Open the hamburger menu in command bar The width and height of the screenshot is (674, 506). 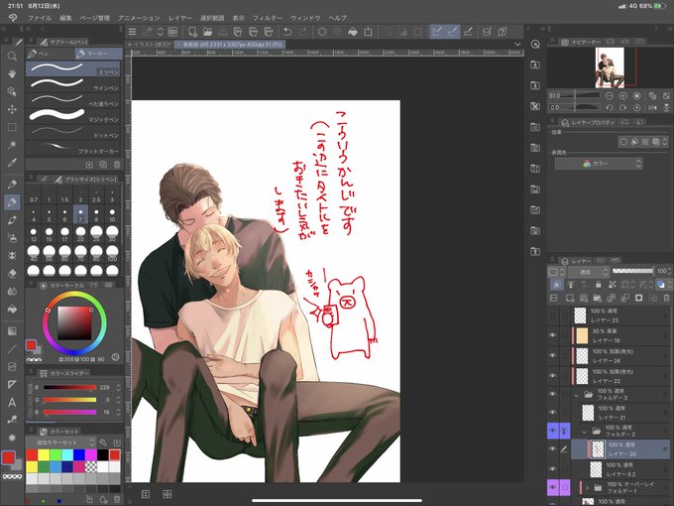133,32
